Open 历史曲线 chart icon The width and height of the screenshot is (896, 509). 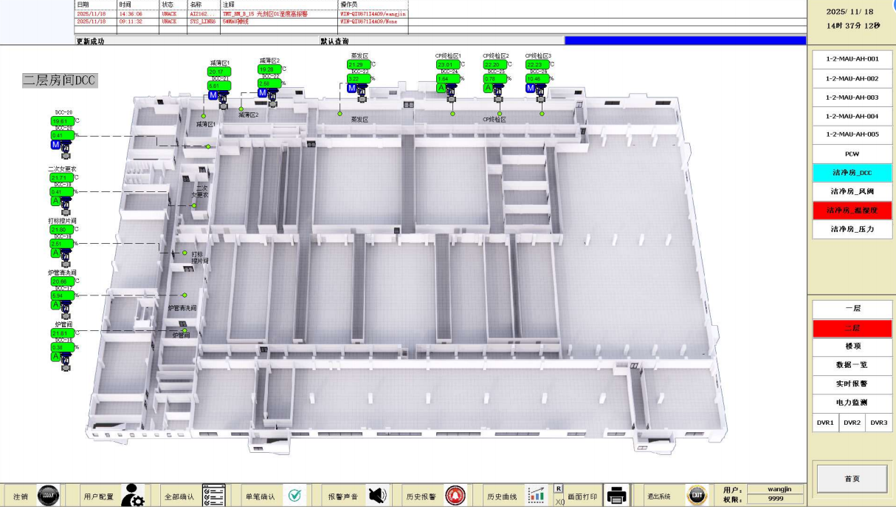coord(536,496)
